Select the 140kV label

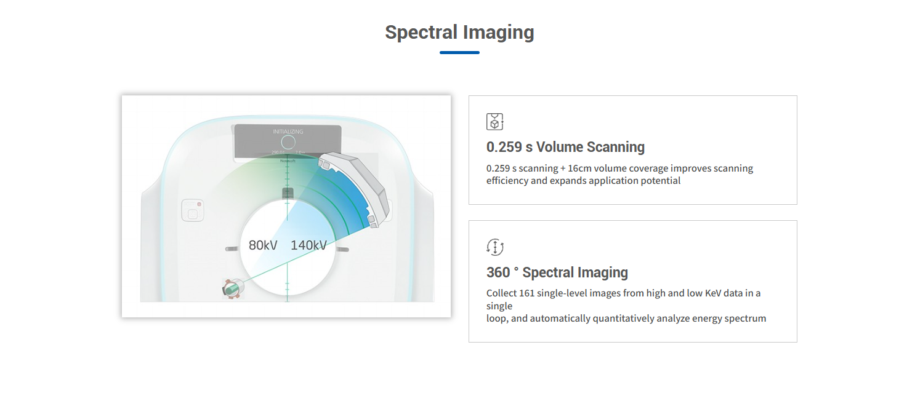click(x=308, y=245)
